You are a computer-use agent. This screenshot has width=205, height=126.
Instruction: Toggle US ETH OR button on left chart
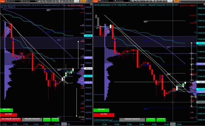click(x=47, y=119)
